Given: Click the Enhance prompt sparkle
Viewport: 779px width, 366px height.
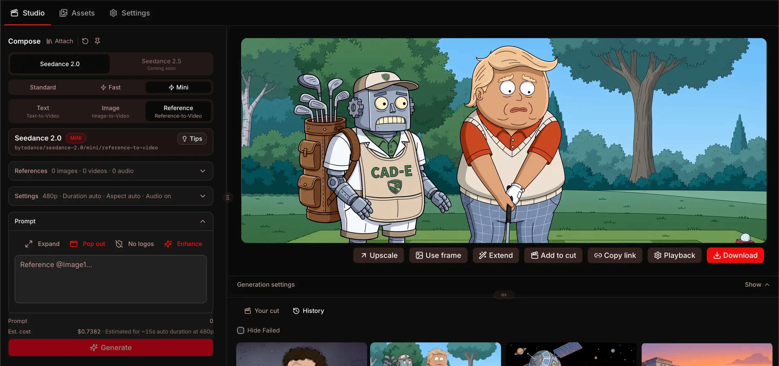Looking at the screenshot, I should 183,244.
